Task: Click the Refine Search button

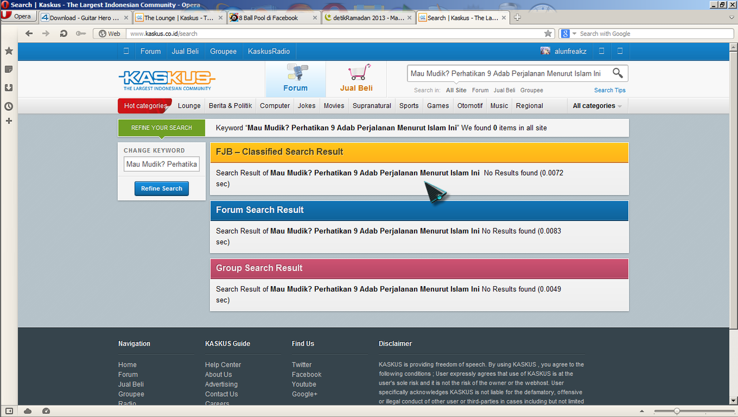Action: (x=161, y=189)
